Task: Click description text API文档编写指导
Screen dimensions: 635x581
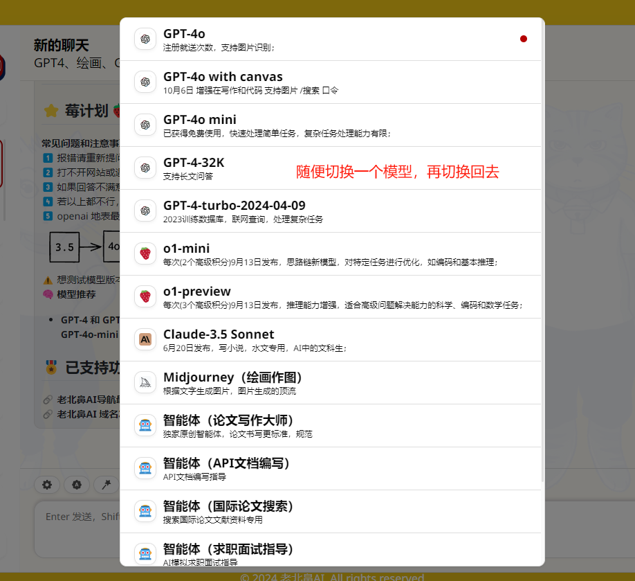Action: point(194,477)
